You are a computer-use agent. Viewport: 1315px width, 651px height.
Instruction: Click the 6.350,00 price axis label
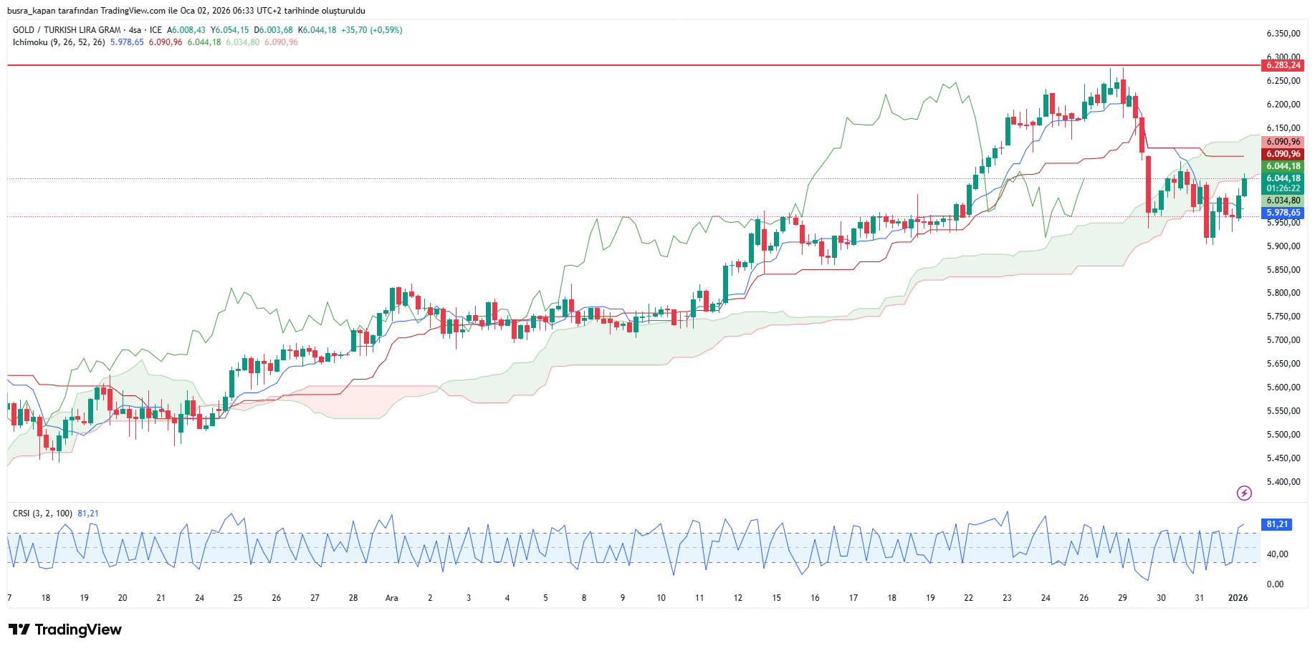tap(1283, 34)
